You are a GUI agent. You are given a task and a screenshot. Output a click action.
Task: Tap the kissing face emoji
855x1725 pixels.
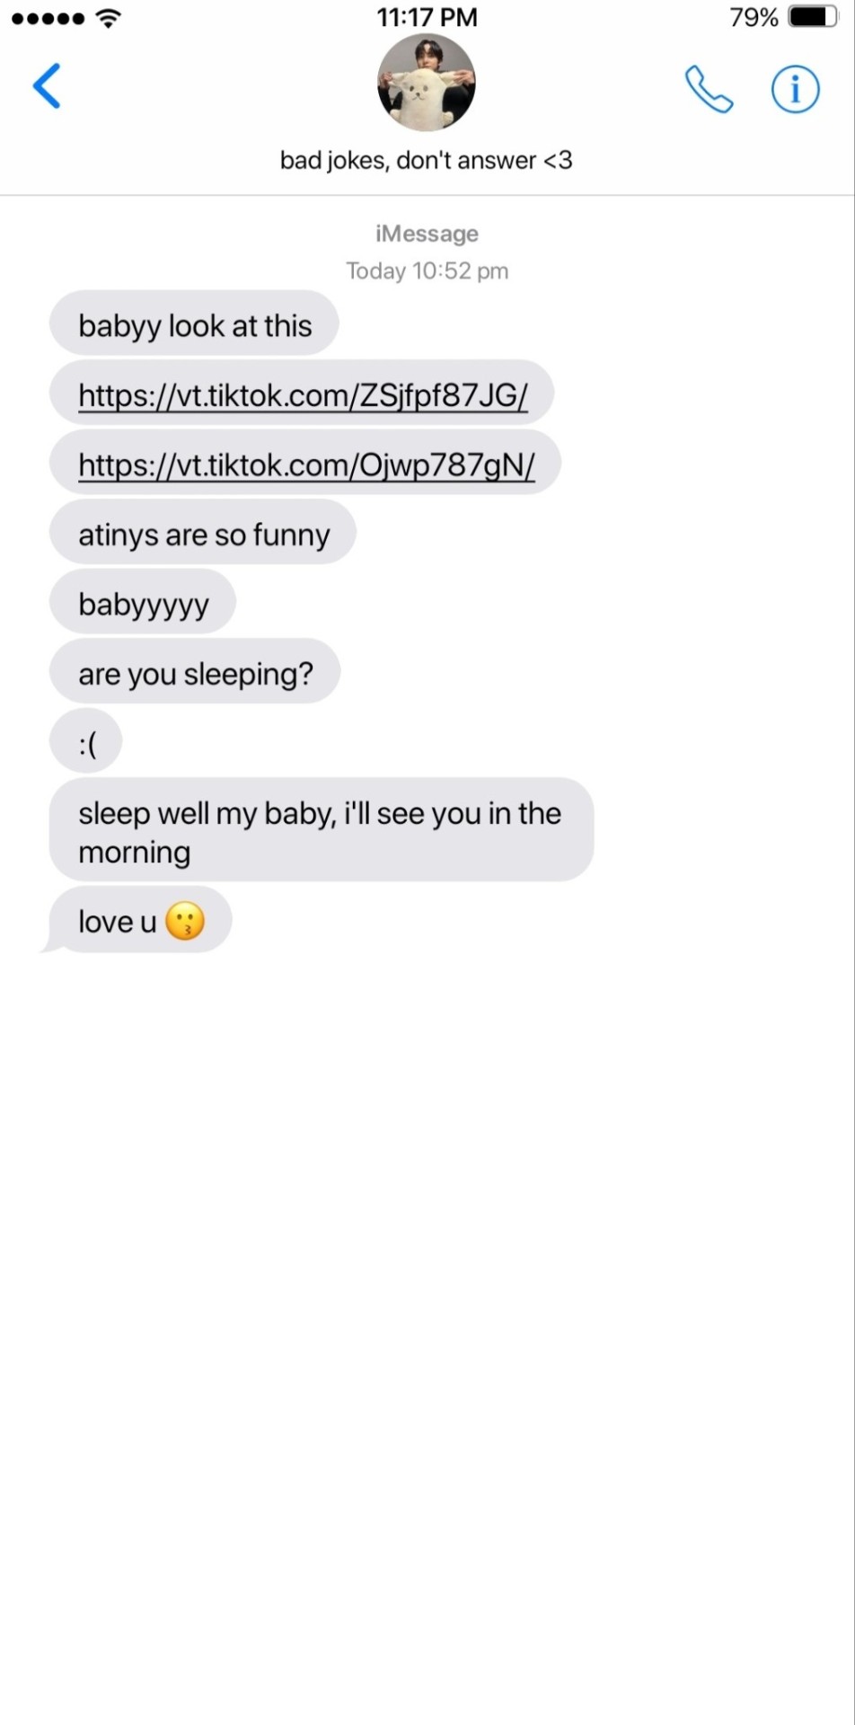point(185,922)
